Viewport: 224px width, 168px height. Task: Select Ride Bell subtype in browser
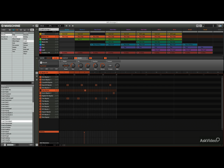click(x=28, y=49)
